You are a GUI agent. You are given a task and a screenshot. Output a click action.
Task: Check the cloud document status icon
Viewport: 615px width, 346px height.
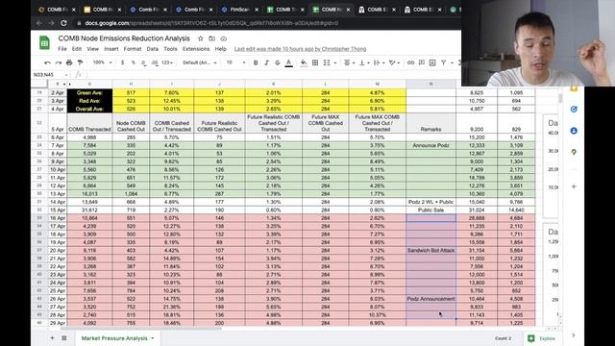(224, 38)
